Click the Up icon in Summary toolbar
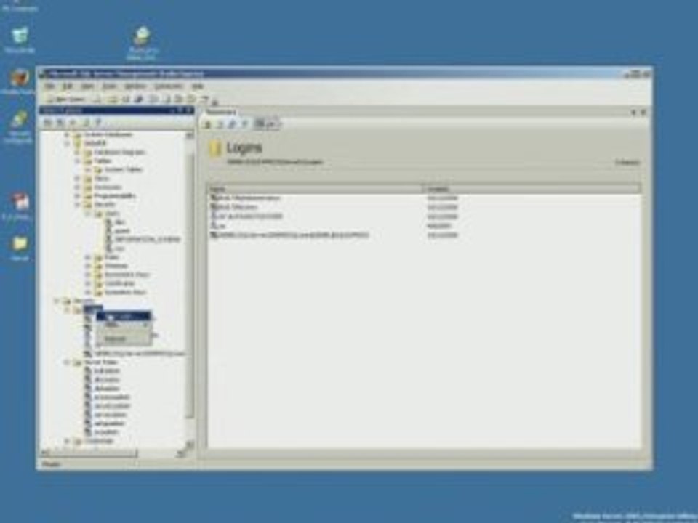This screenshot has height=523, width=698. click(207, 124)
